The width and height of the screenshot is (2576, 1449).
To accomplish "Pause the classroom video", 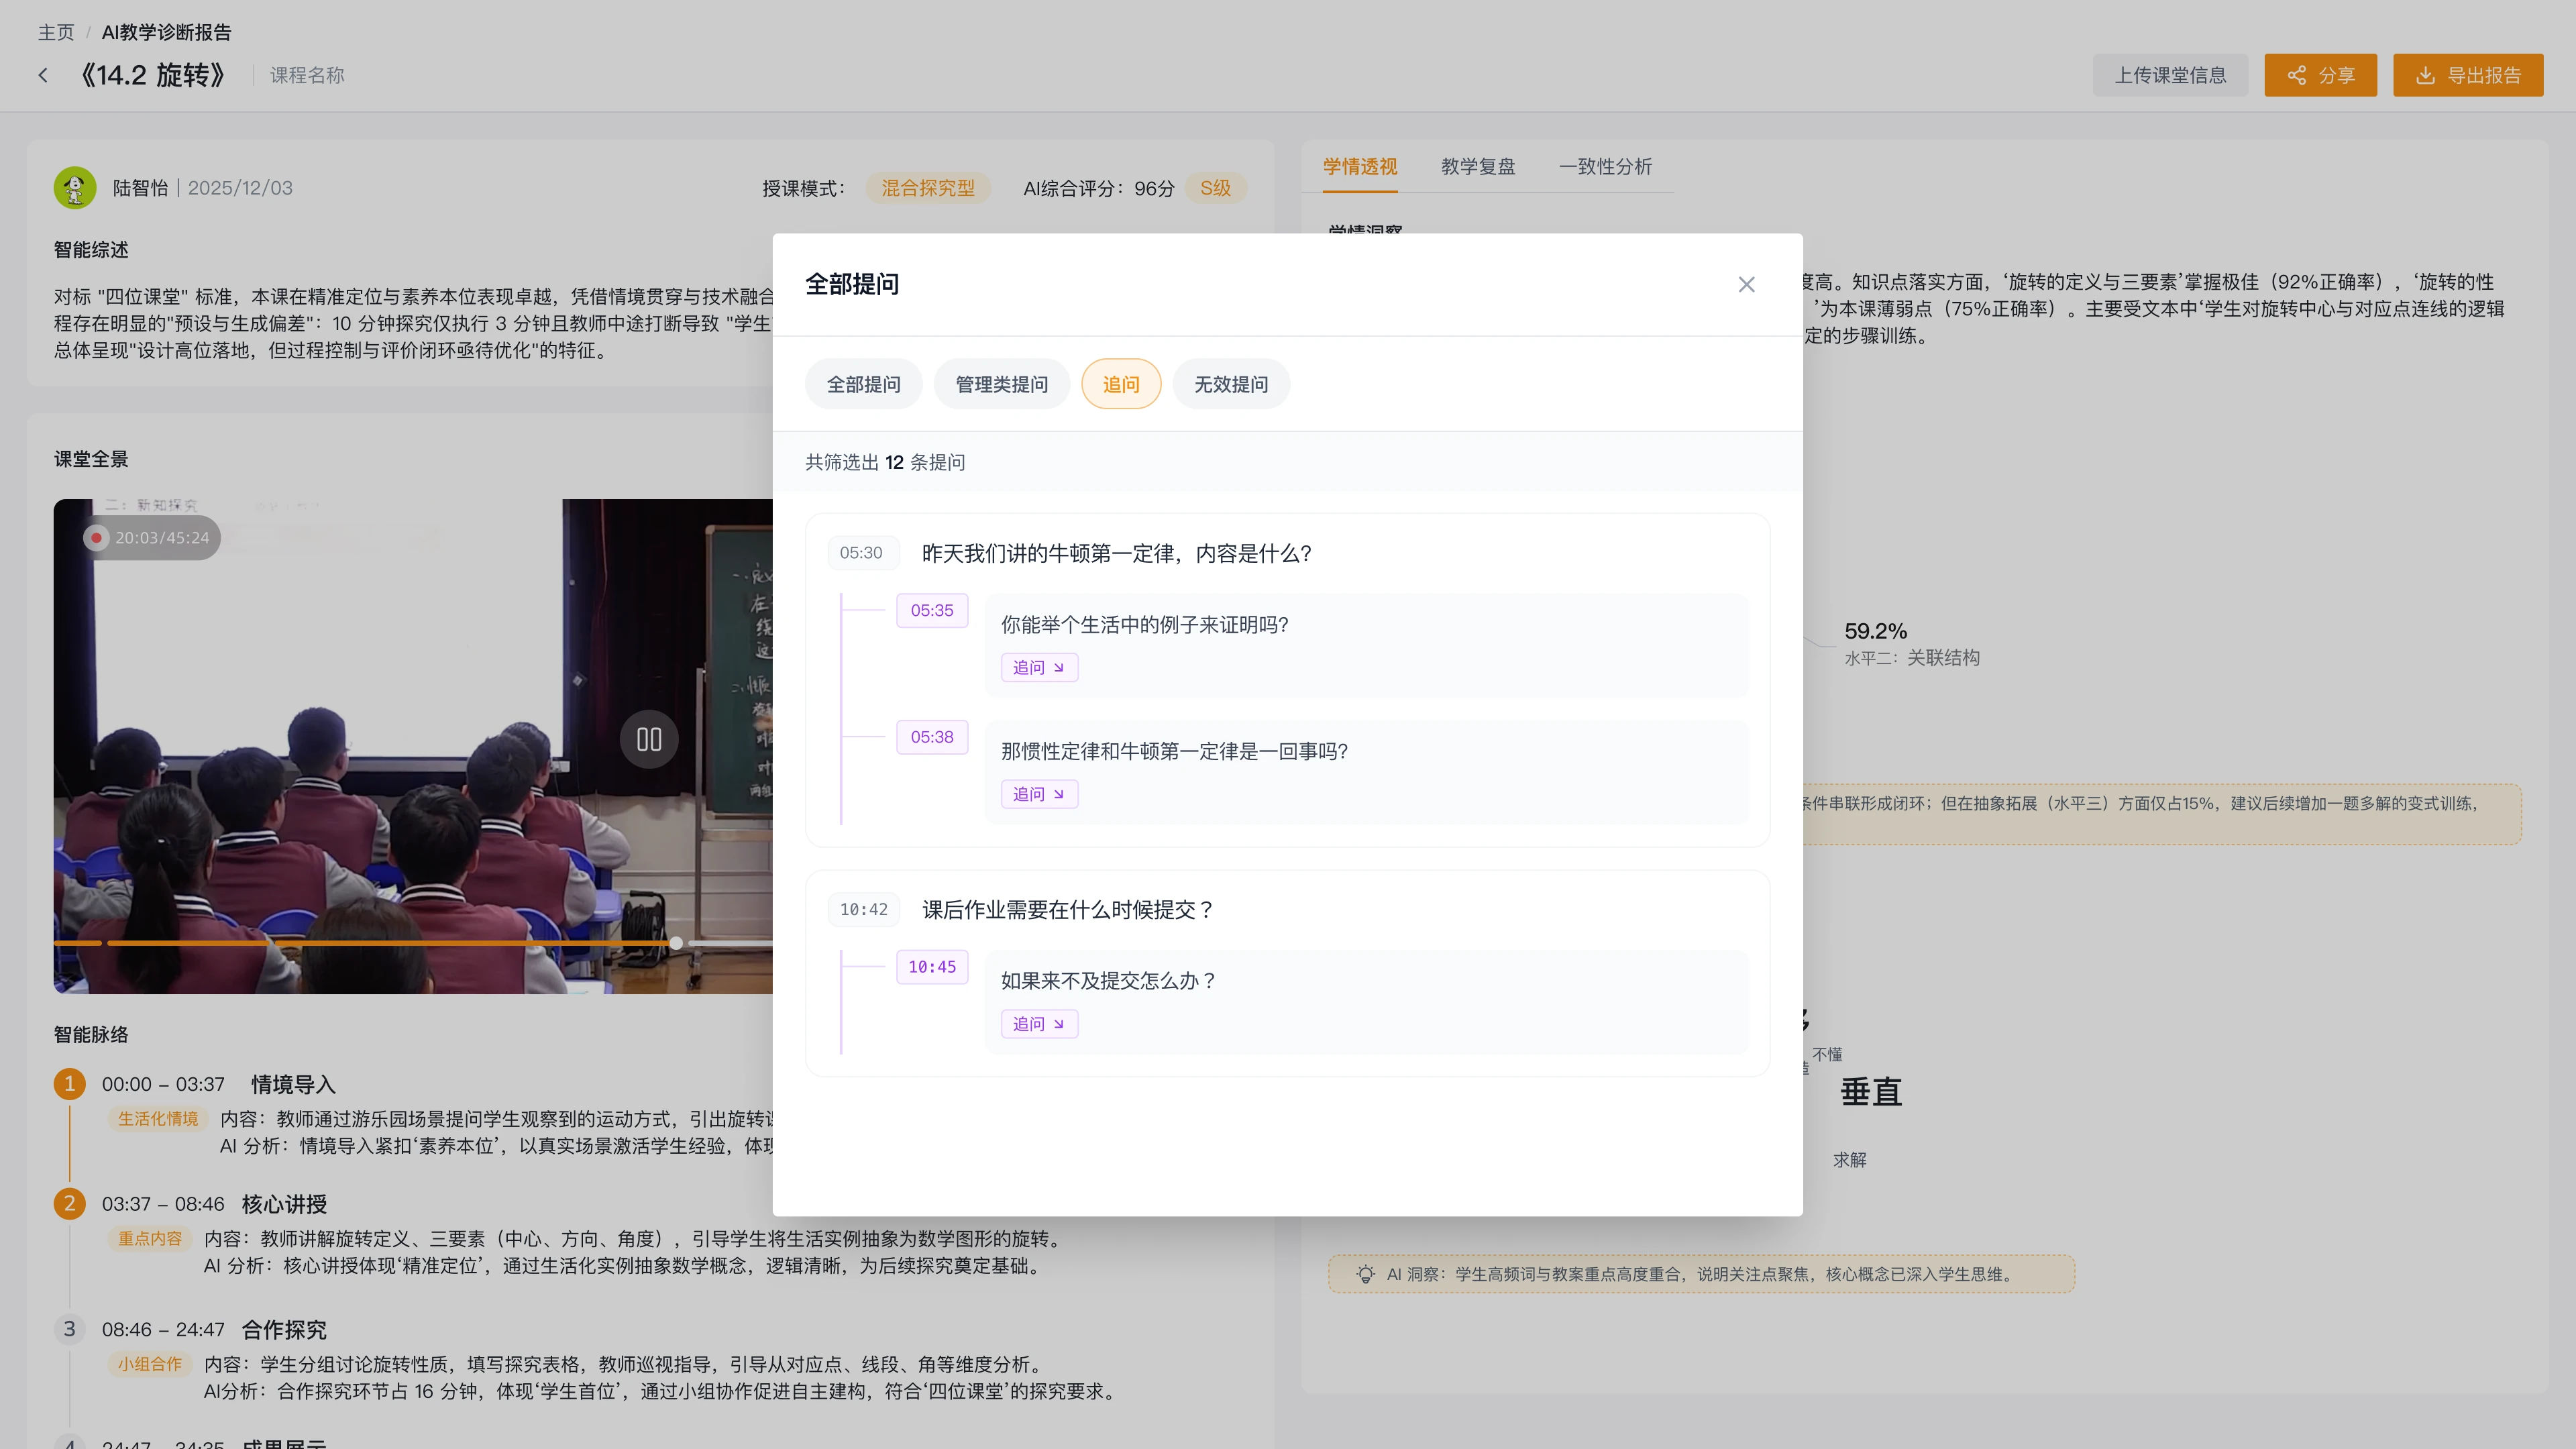I will (x=649, y=739).
